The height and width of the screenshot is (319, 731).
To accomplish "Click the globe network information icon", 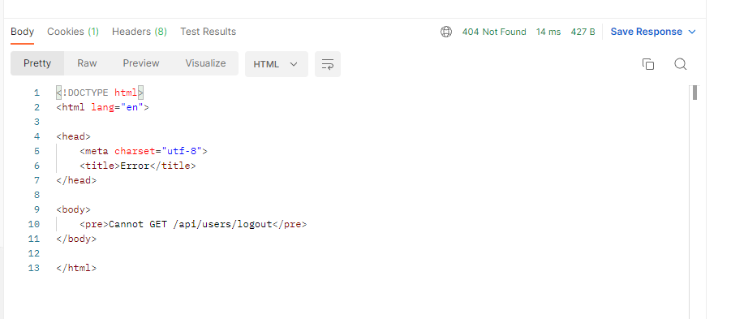I will click(x=446, y=32).
